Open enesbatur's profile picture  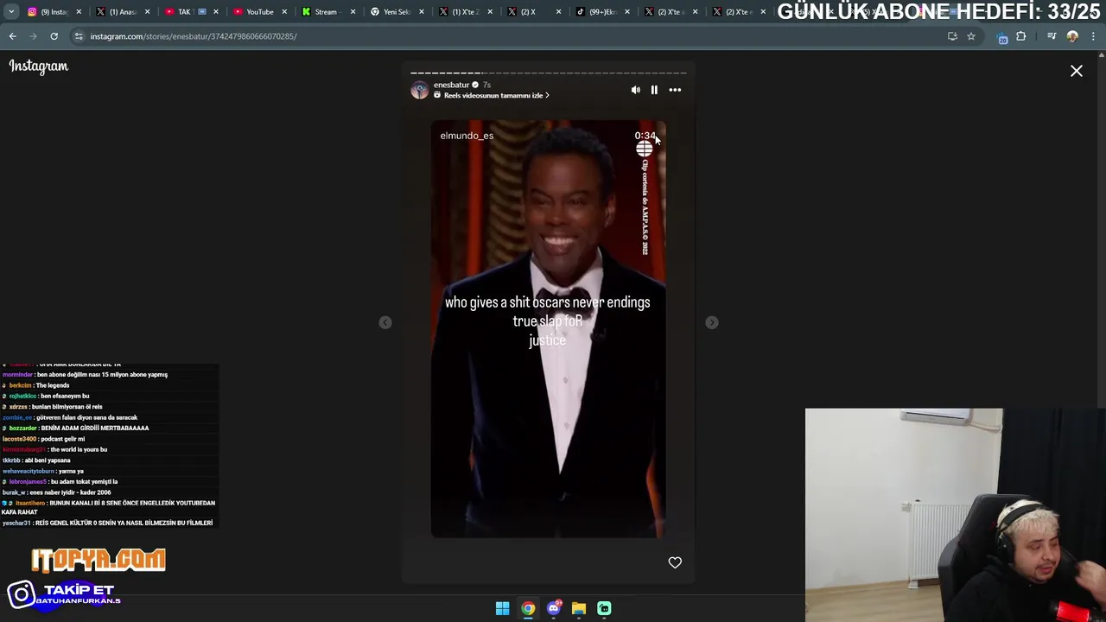point(420,90)
